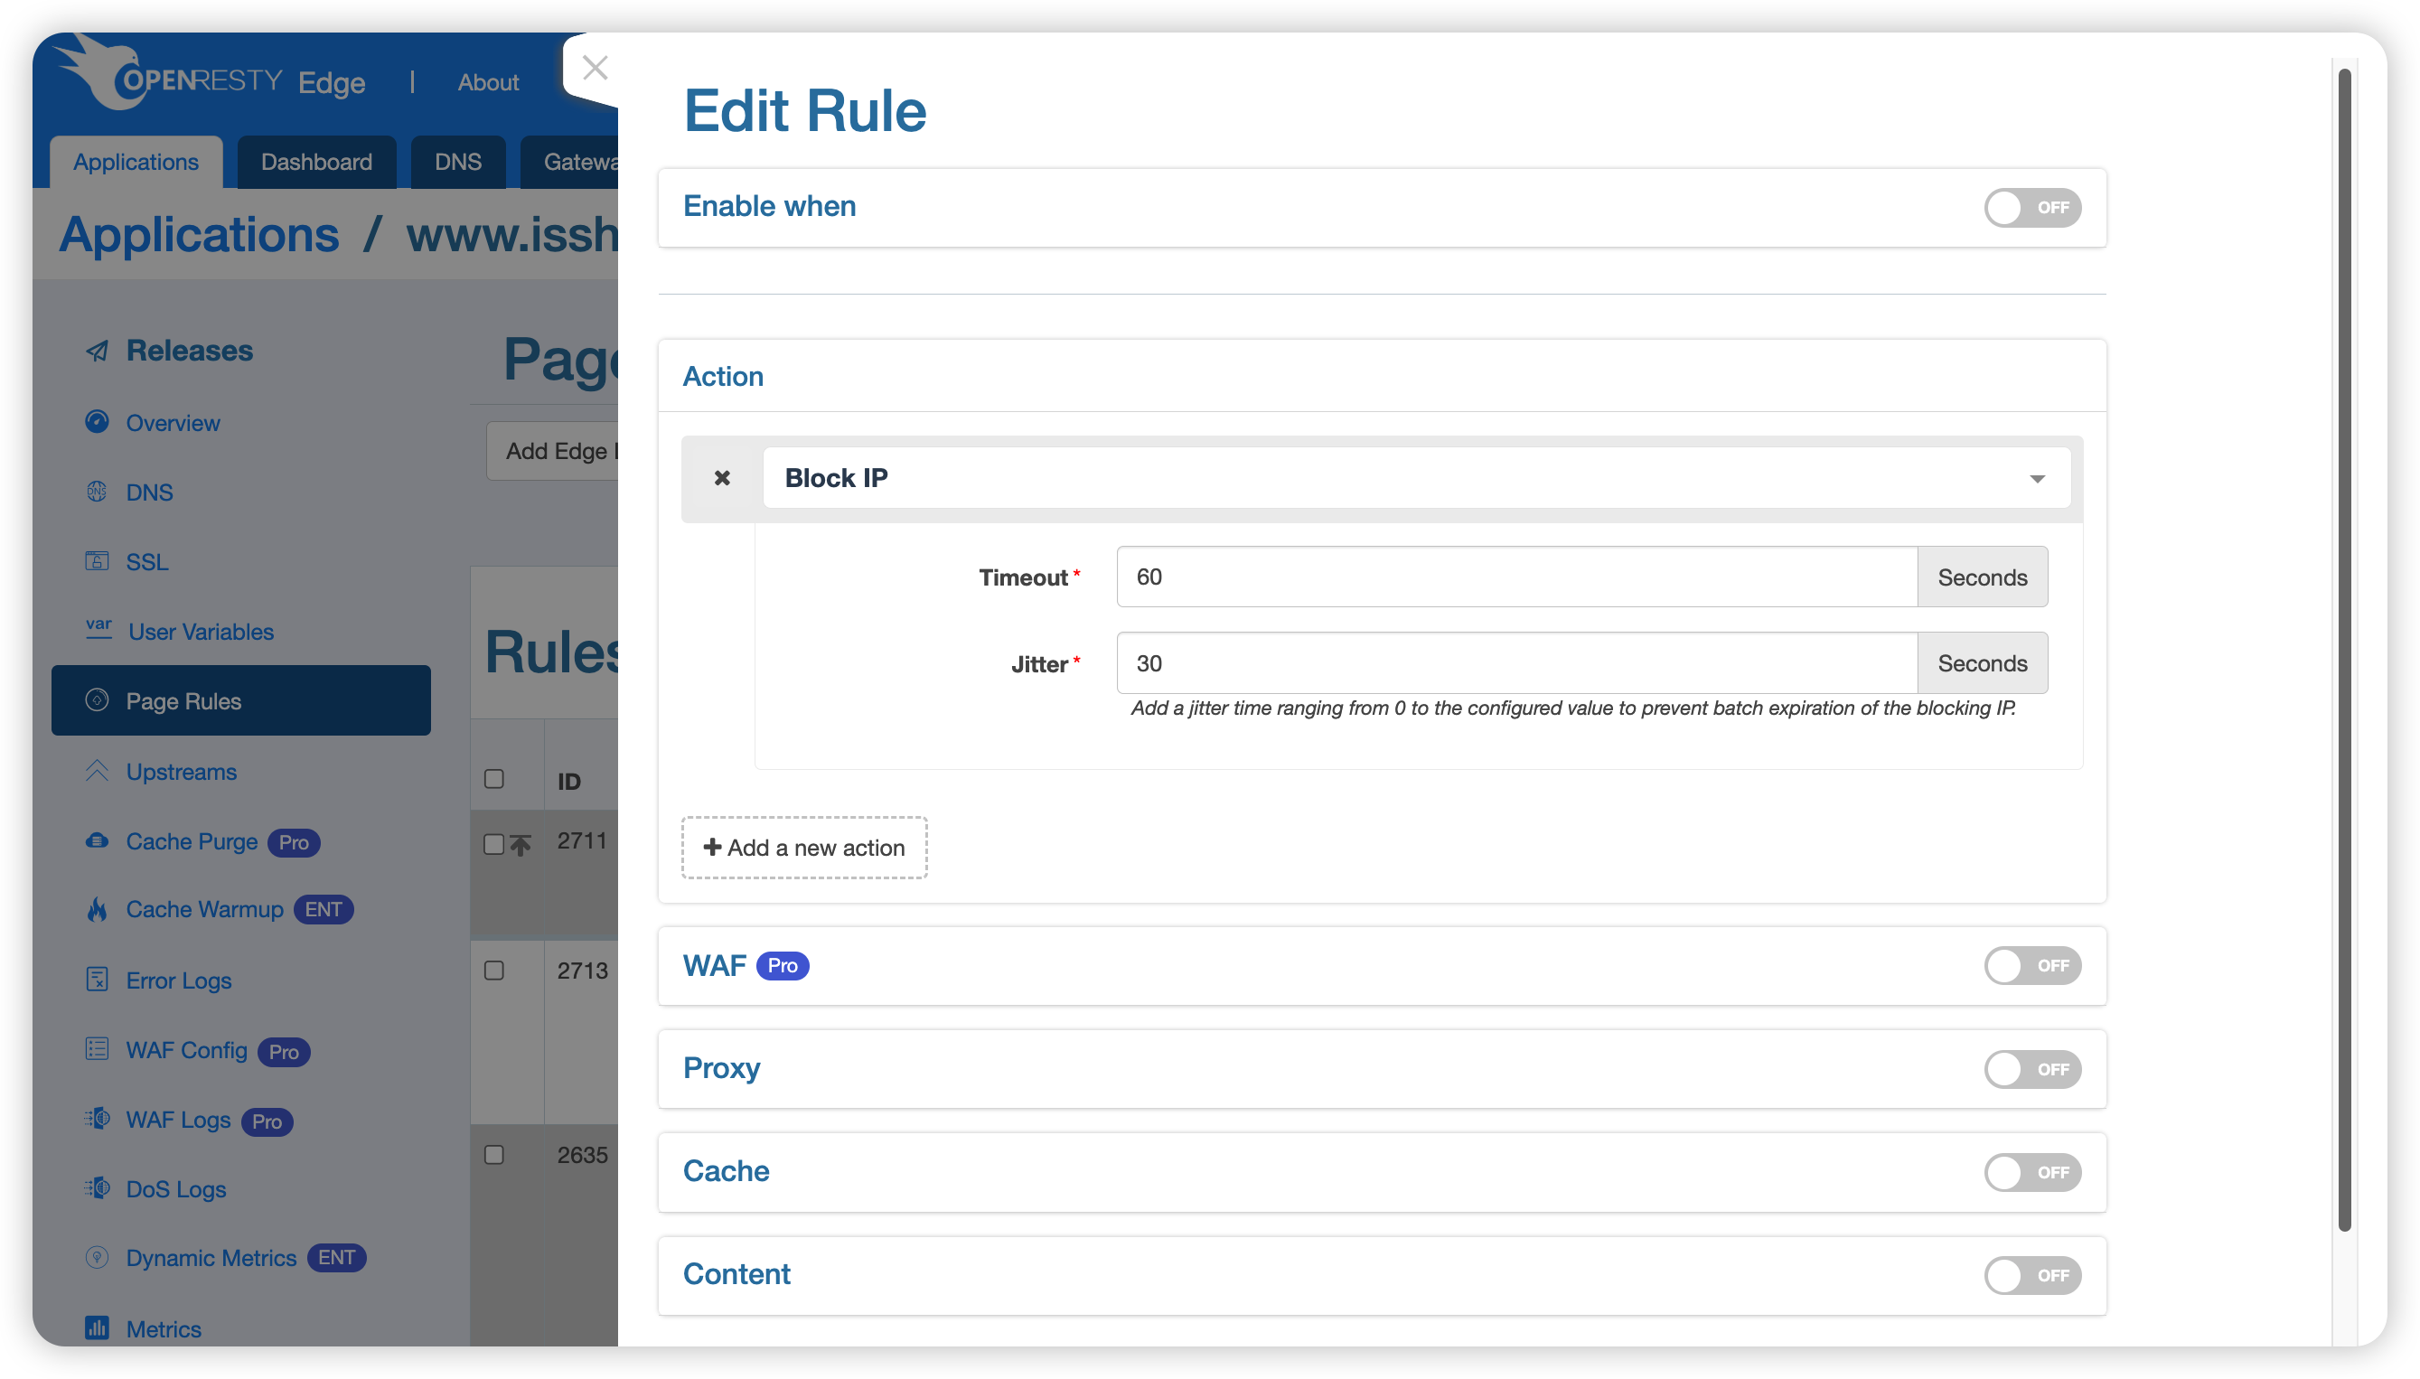
Task: Expand the Proxy section
Action: 721,1068
